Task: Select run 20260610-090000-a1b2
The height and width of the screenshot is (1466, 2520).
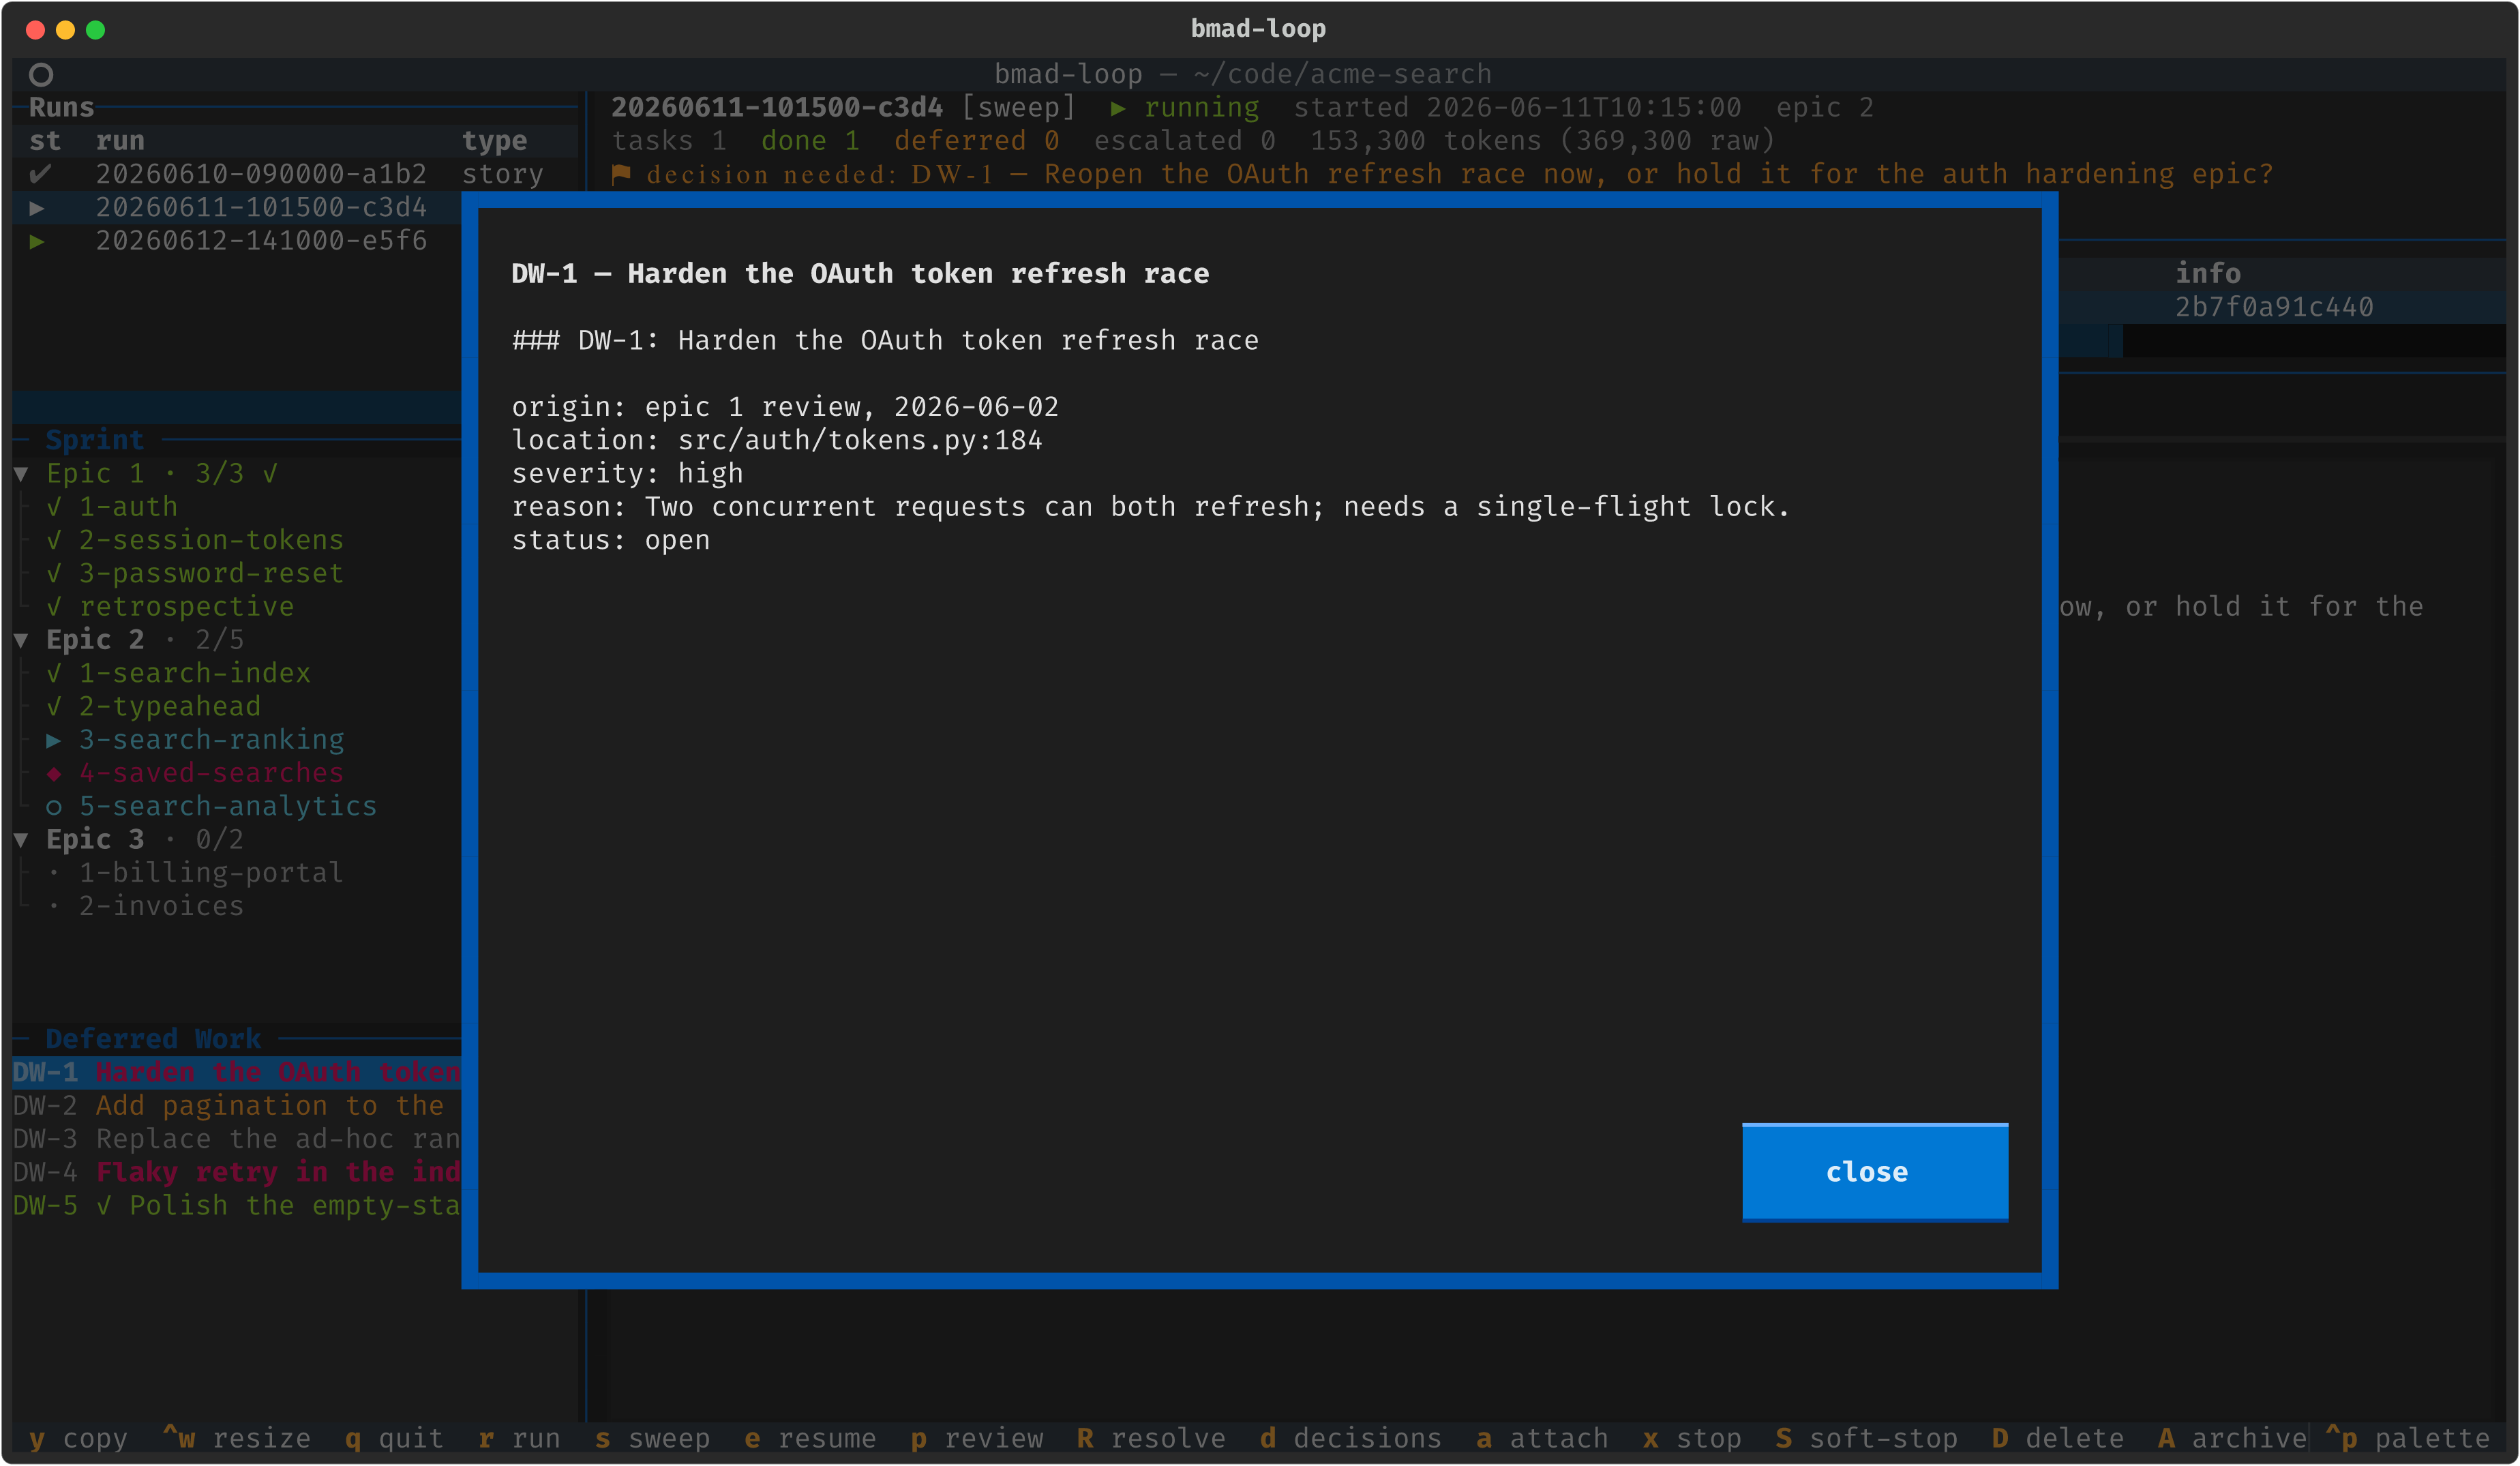Action: (295, 174)
